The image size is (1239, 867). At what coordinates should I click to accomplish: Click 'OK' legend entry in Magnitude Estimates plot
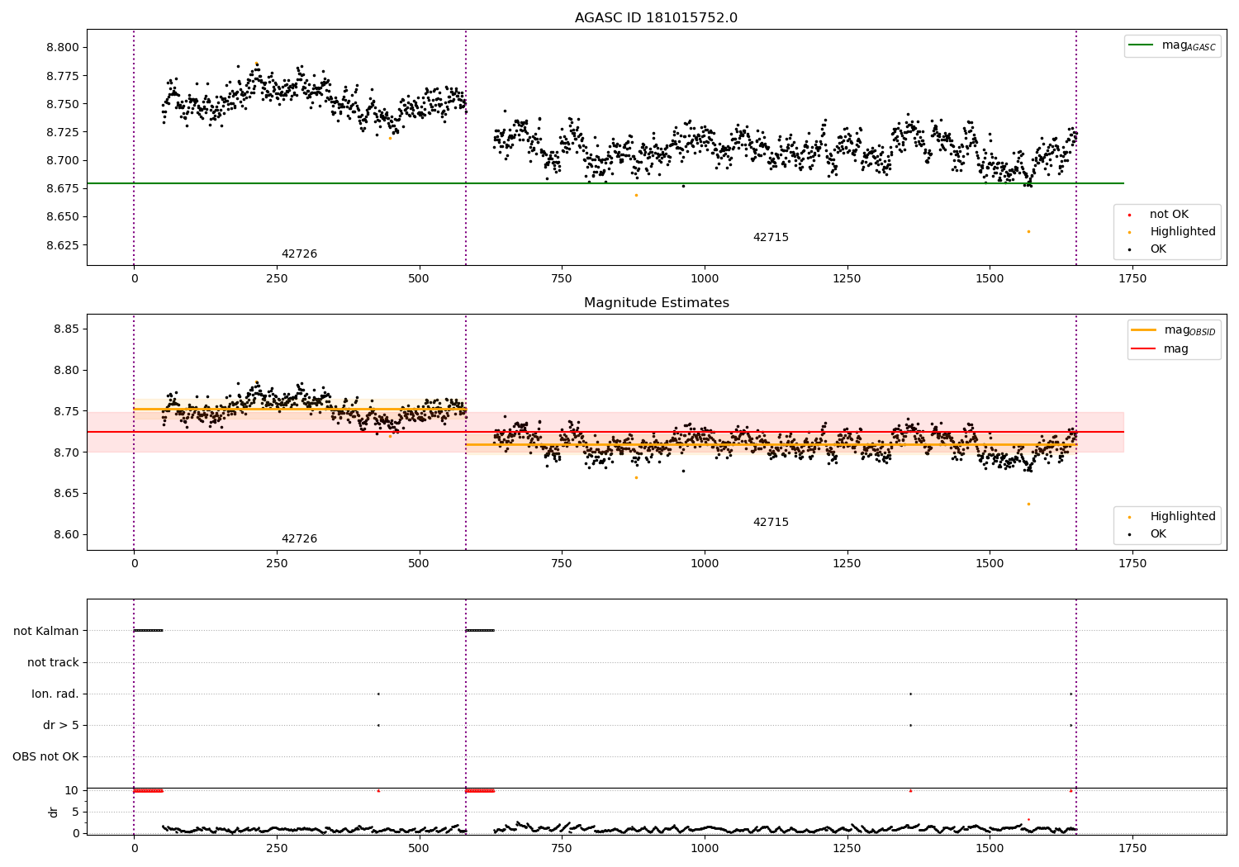[x=1158, y=534]
